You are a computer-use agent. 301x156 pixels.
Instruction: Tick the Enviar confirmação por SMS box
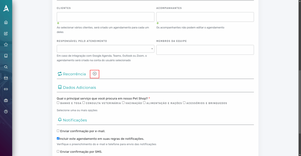point(58,151)
